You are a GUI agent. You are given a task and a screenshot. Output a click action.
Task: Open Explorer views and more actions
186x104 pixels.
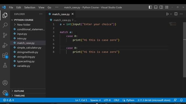click(41, 14)
